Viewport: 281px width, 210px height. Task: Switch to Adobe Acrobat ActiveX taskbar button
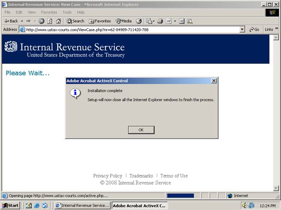click(139, 205)
